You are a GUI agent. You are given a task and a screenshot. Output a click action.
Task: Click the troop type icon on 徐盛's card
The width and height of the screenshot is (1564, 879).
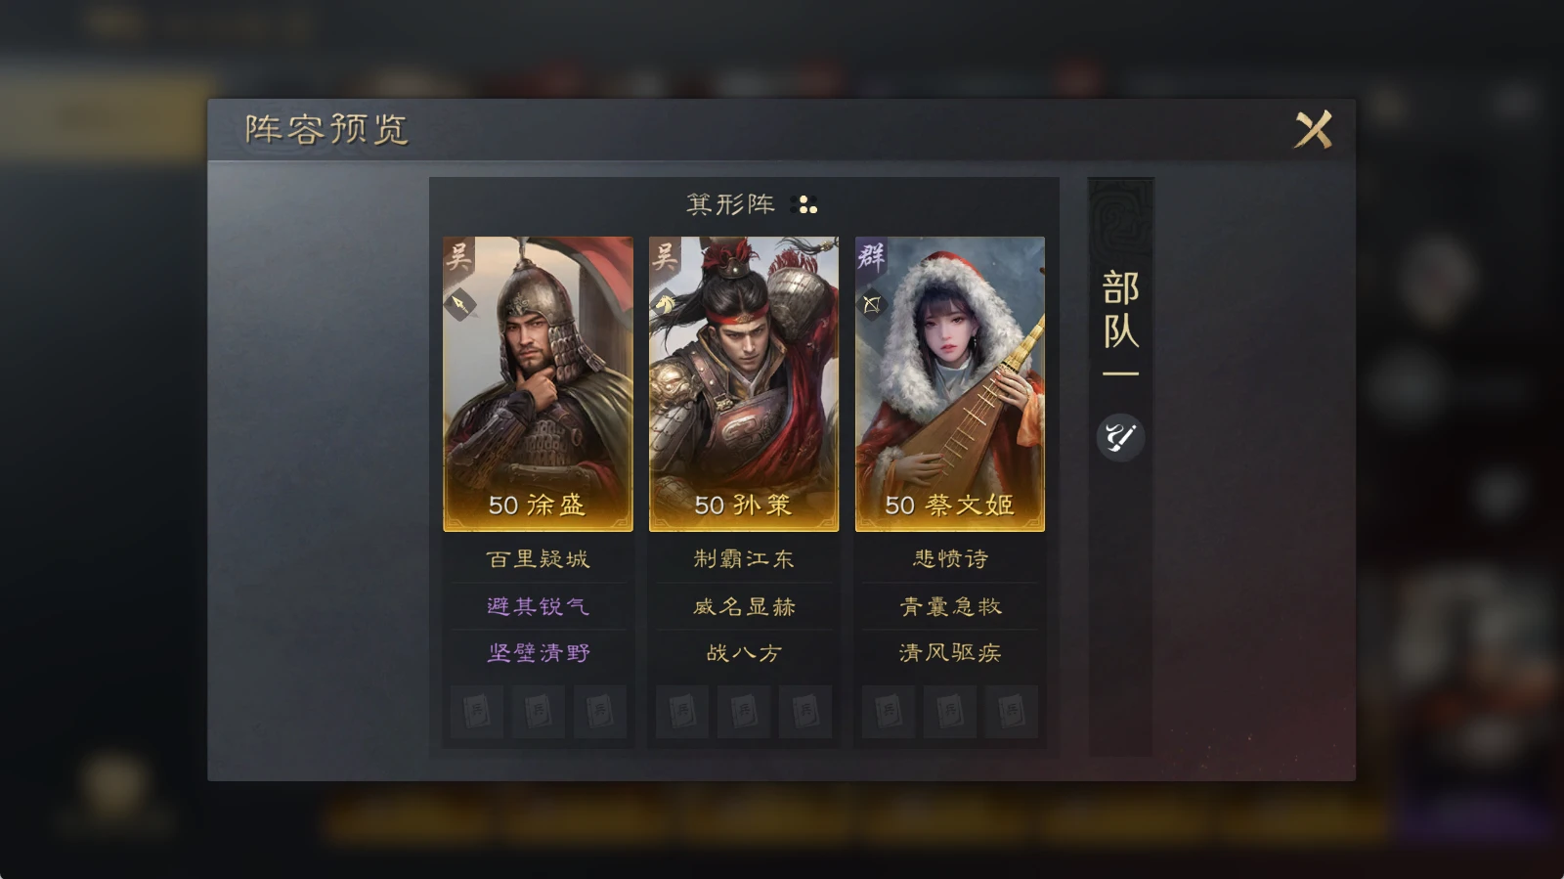pyautogui.click(x=460, y=304)
